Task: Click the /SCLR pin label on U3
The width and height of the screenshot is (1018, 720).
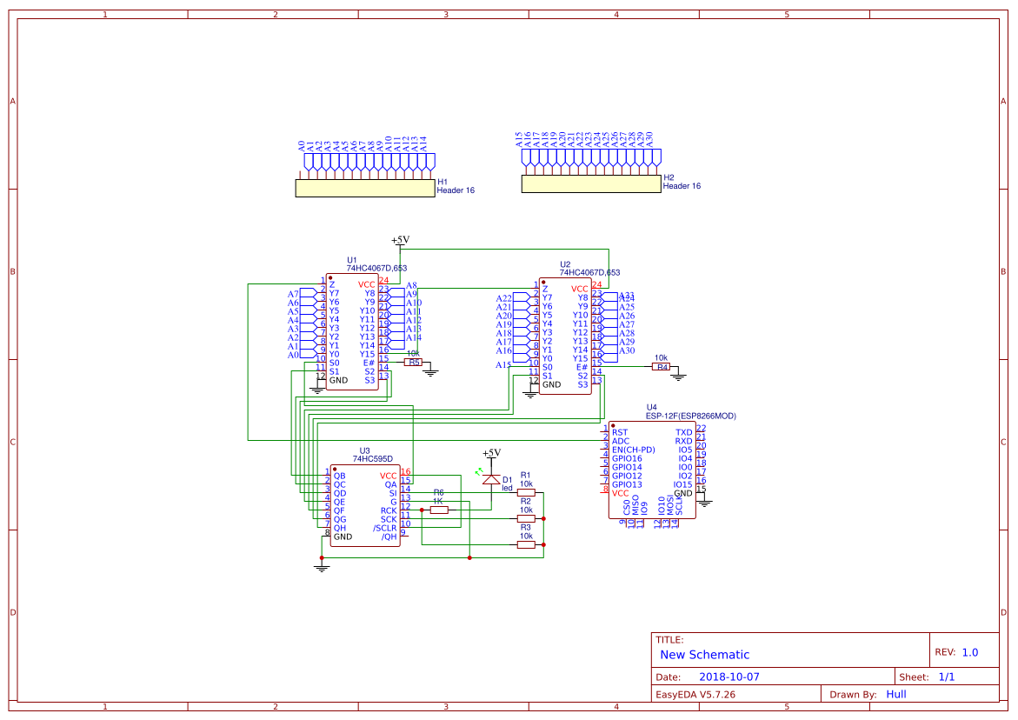Action: click(x=384, y=529)
